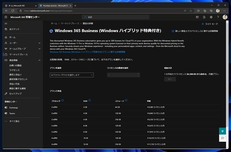Open help question mark icon
The image size is (231, 152).
pos(218,17)
